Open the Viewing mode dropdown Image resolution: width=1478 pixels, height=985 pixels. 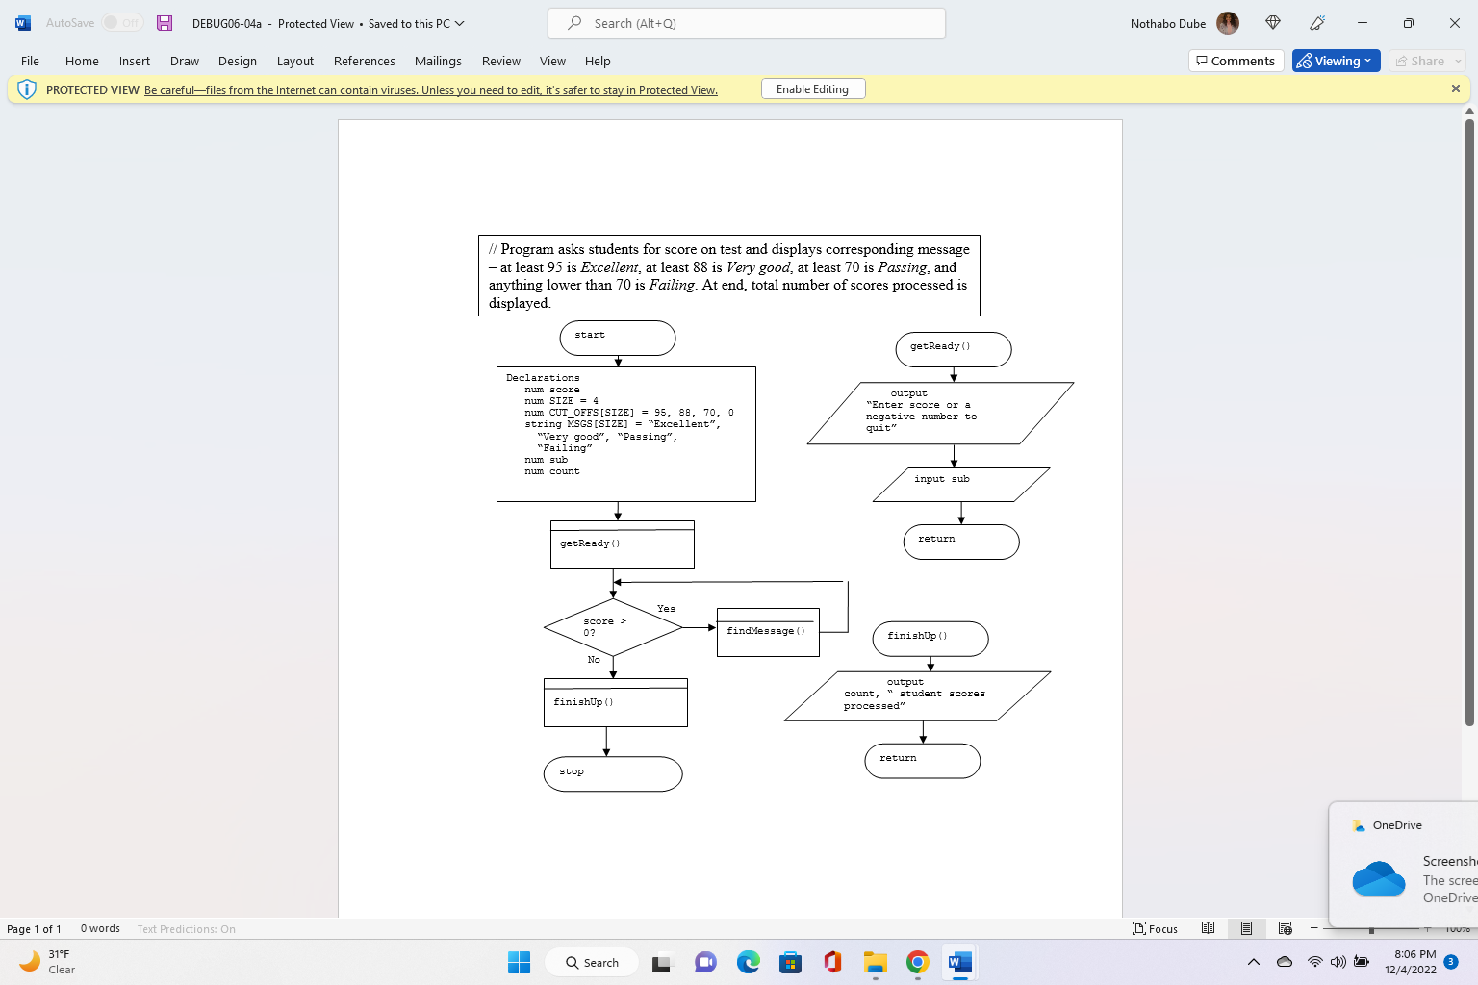(x=1336, y=60)
